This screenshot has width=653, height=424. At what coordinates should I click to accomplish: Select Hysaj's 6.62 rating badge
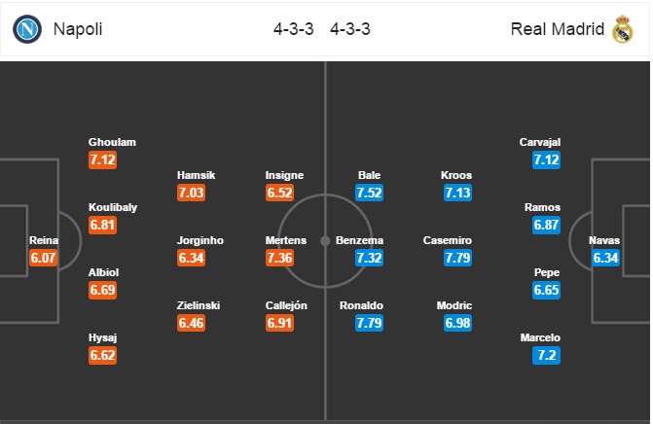pos(102,355)
